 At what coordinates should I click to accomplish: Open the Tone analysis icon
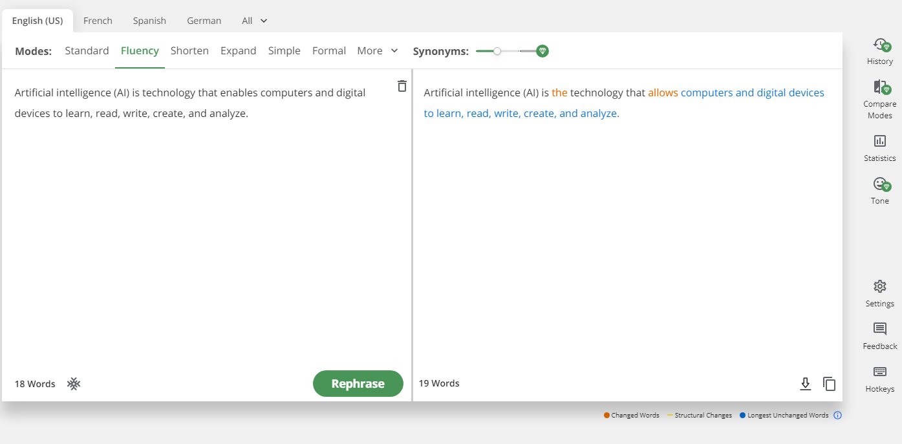880,184
